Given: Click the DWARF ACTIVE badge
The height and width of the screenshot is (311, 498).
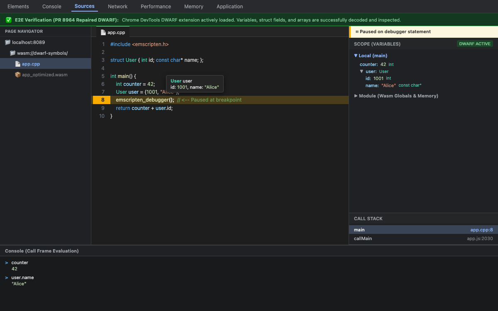Looking at the screenshot, I should point(475,44).
